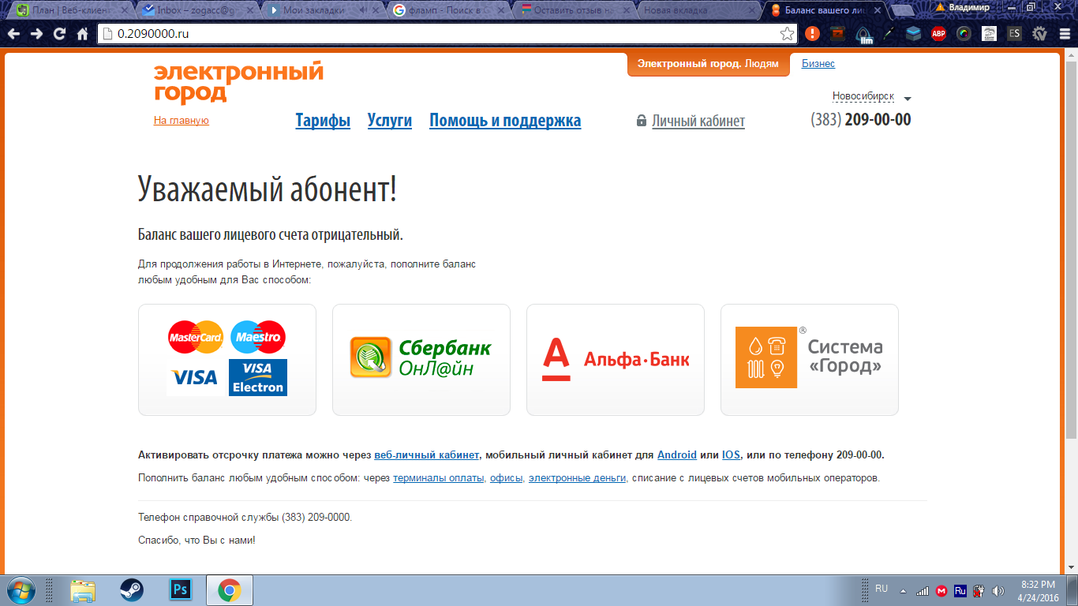The width and height of the screenshot is (1078, 606).
Task: Open the volume control in the tray
Action: click(x=998, y=590)
